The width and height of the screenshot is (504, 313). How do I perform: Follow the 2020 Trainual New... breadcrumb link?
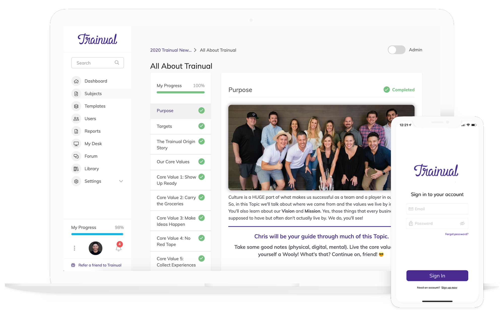click(171, 50)
